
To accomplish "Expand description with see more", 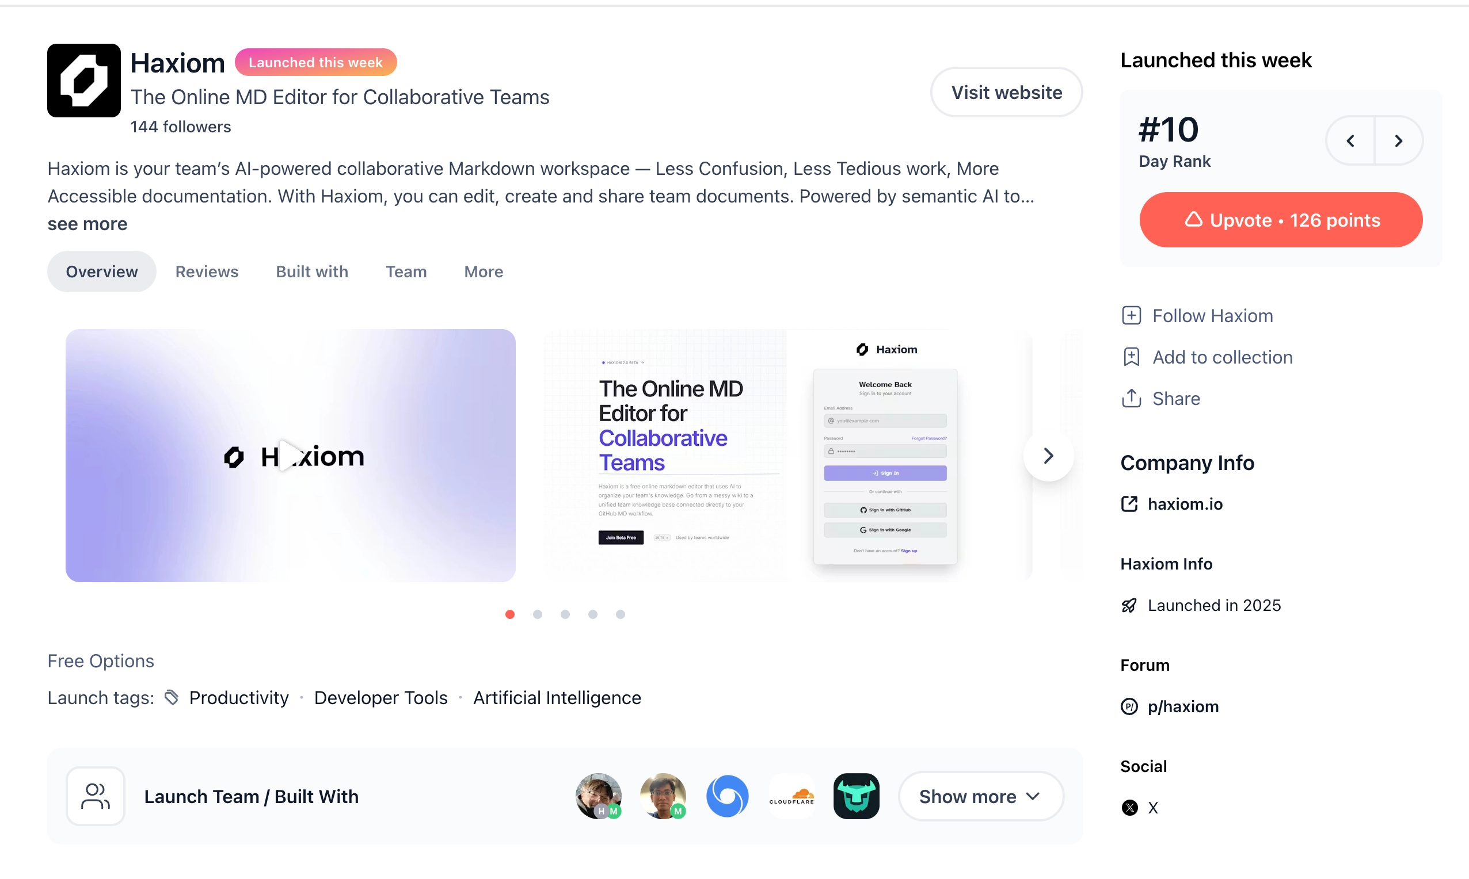I will [x=87, y=224].
